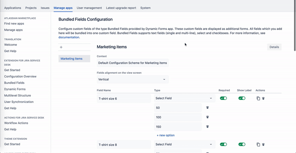The image size is (296, 153).
Task: Click the T-shirt size 6 field name input
Action: pyautogui.click(x=124, y=98)
